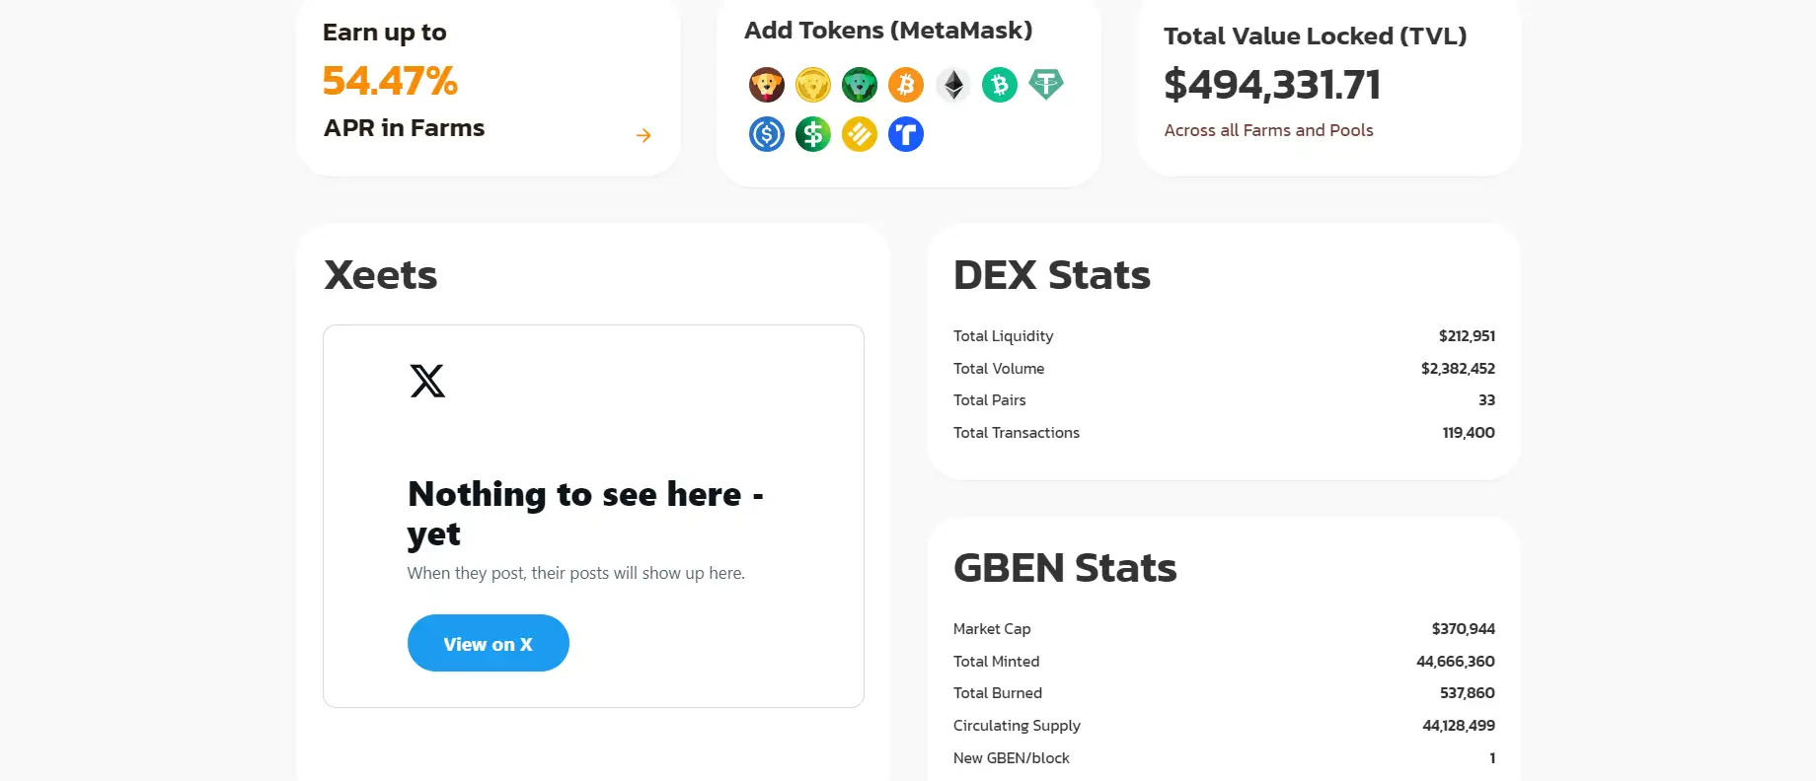Click the green Bitcoin Cash token icon

(1000, 86)
